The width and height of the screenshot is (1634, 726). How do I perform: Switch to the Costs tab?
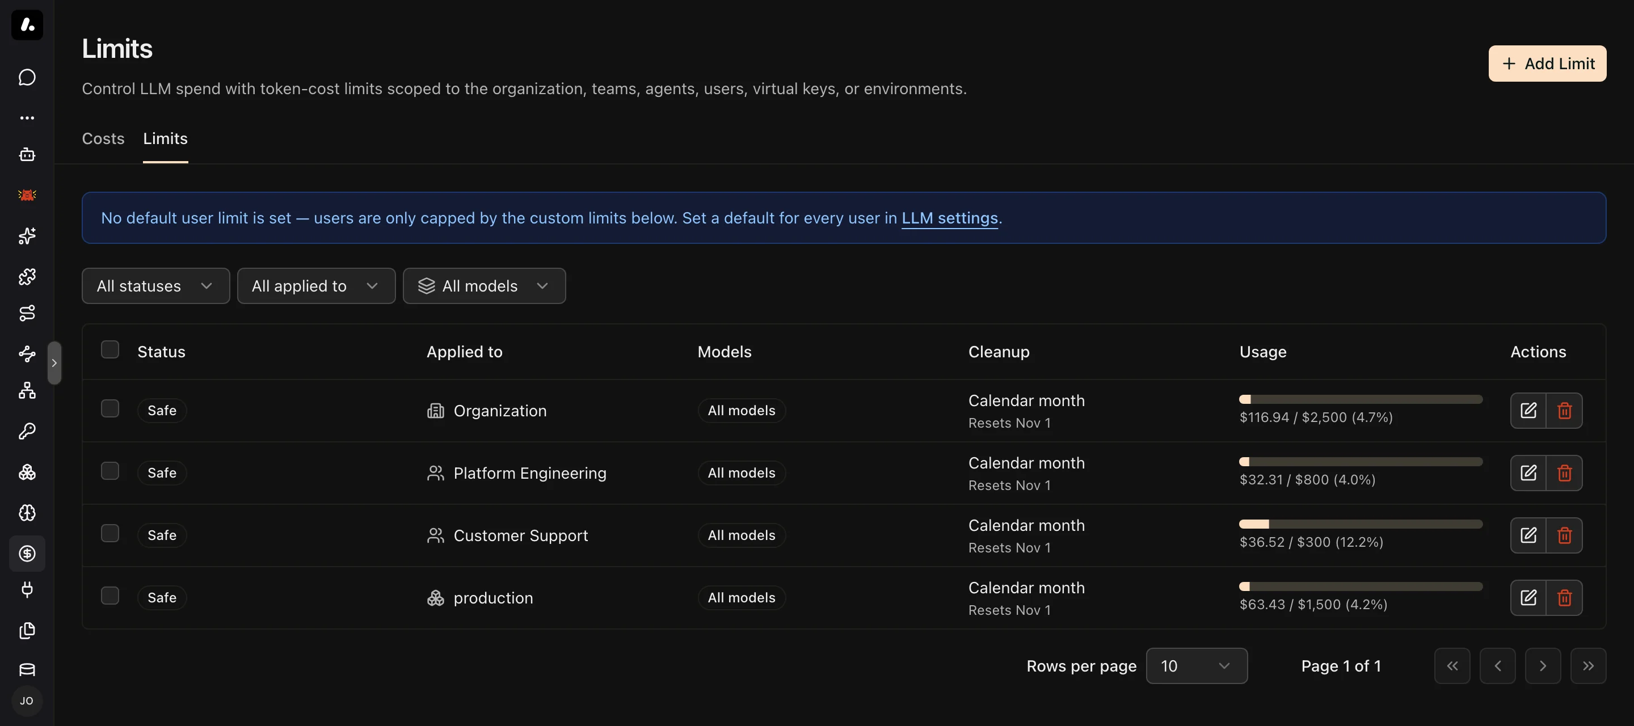click(x=103, y=138)
